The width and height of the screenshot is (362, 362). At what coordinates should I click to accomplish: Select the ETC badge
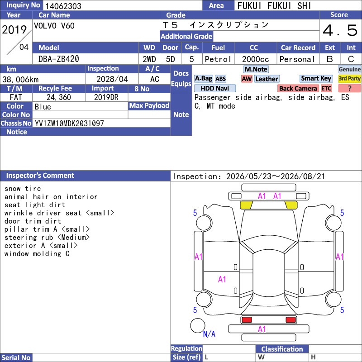[x=326, y=88]
